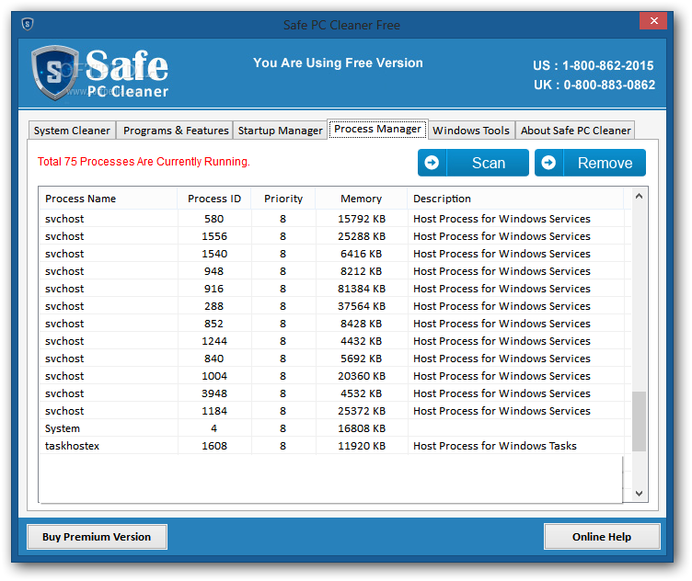Screen dimensions: 692x581
Task: Click Buy Premium Version button
Action: coord(97,537)
